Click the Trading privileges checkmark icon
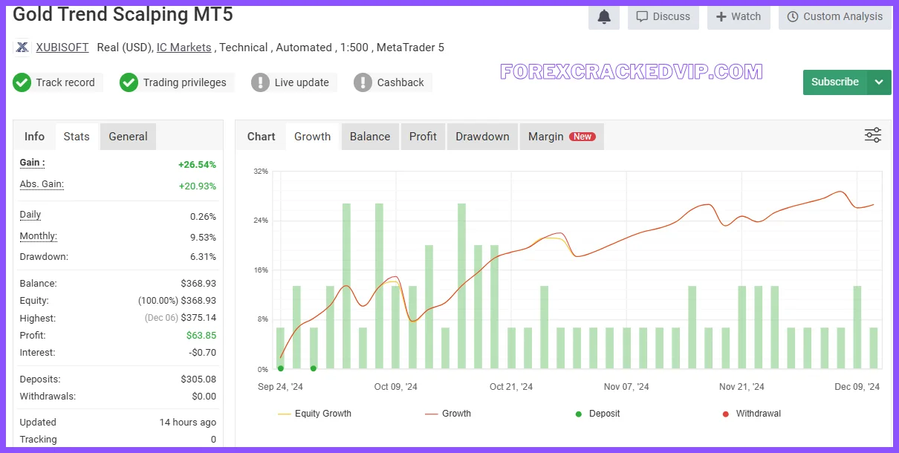 tap(129, 82)
